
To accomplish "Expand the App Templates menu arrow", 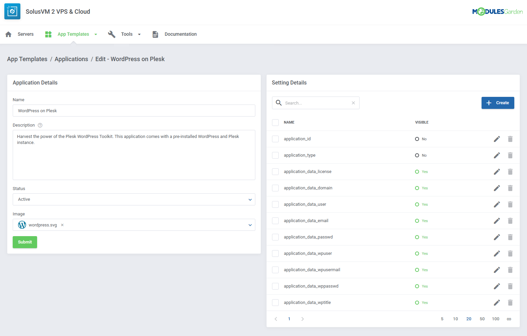I will click(x=96, y=34).
